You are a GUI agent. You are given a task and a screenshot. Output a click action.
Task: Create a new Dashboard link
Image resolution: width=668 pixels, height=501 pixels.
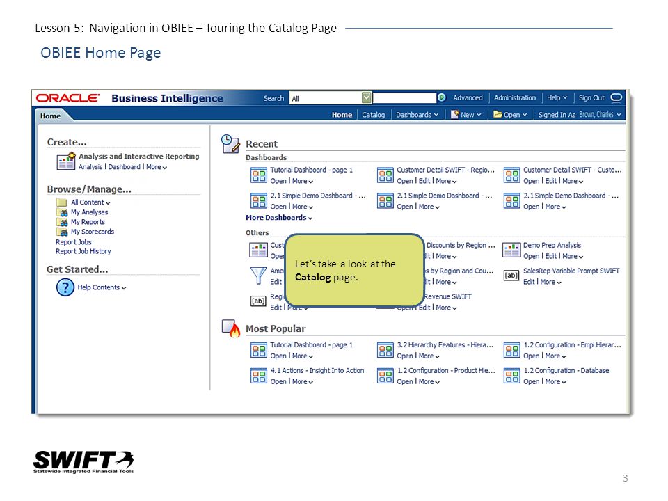pyautogui.click(x=124, y=167)
